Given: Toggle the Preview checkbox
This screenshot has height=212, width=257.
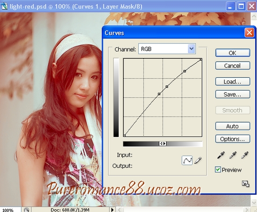Looking at the screenshot, I should pyautogui.click(x=218, y=170).
